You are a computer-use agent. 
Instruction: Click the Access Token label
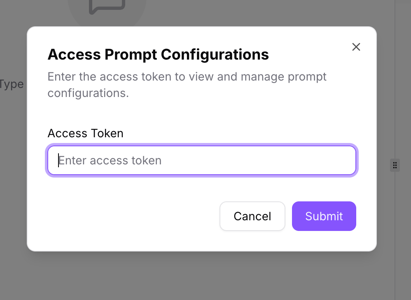(85, 133)
